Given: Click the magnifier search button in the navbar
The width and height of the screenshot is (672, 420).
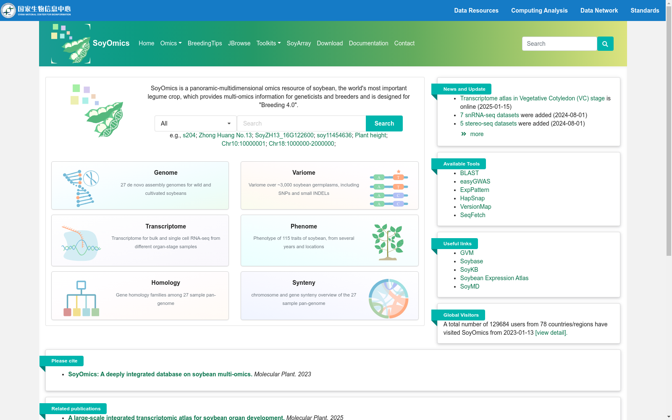Looking at the screenshot, I should tap(605, 44).
